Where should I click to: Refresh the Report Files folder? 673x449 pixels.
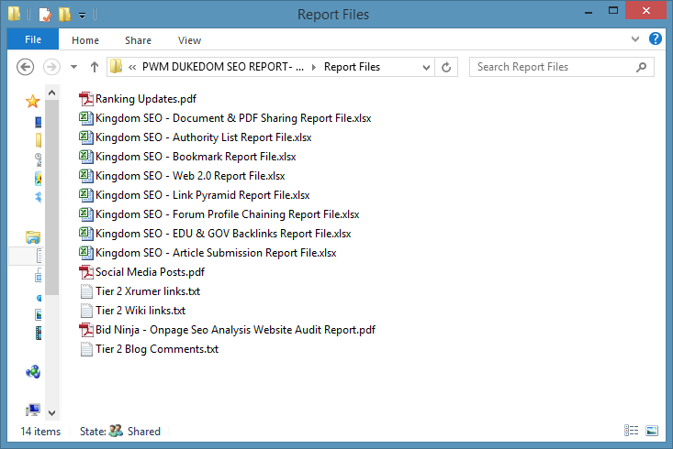click(446, 67)
